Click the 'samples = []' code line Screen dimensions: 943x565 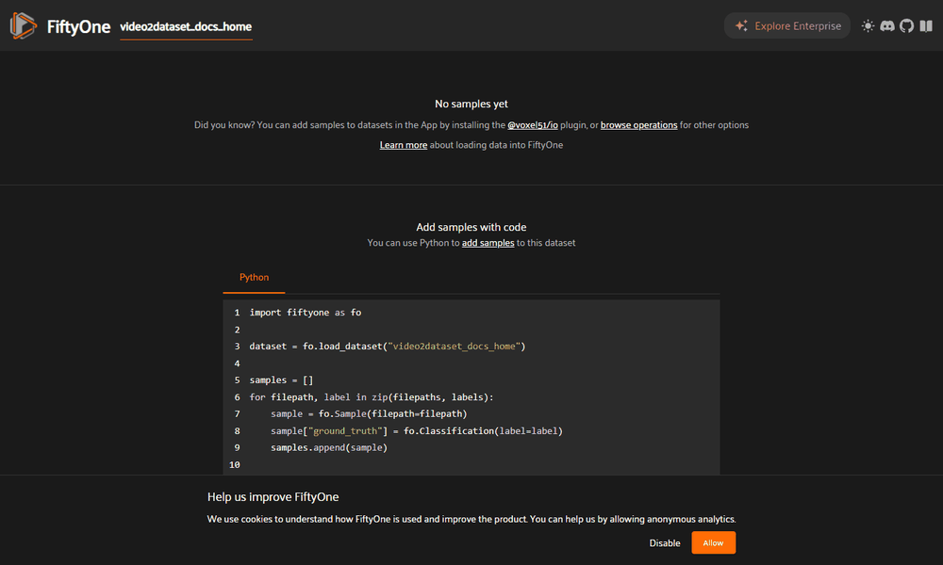coord(281,380)
